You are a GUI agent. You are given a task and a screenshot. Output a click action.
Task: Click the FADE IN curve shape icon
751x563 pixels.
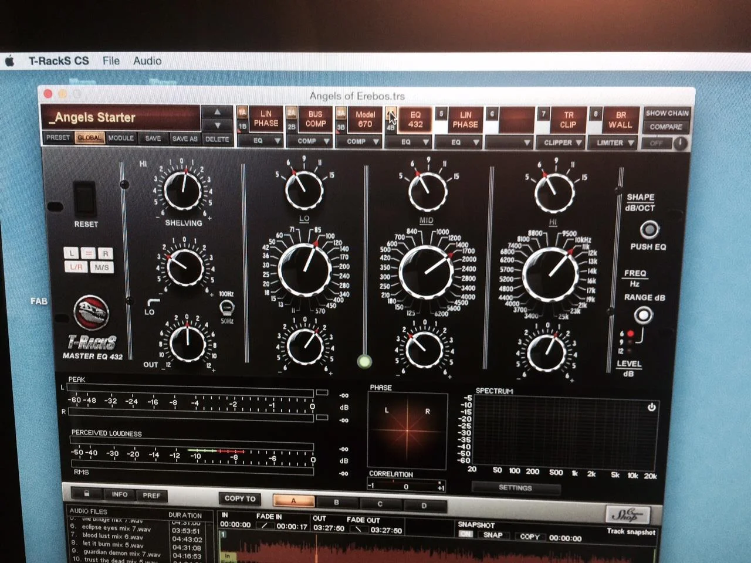pos(265,526)
